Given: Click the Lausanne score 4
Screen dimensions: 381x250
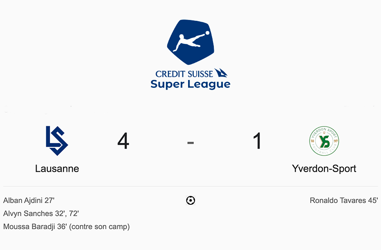Looking at the screenshot, I should click(123, 141).
